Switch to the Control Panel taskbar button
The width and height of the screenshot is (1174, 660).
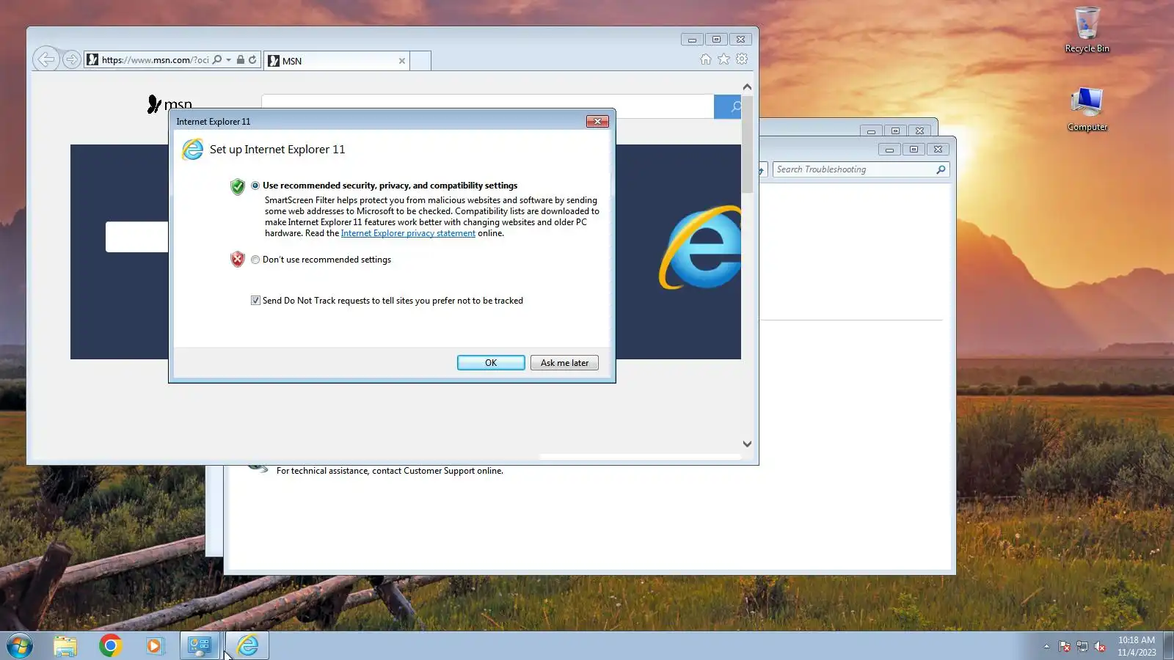200,645
